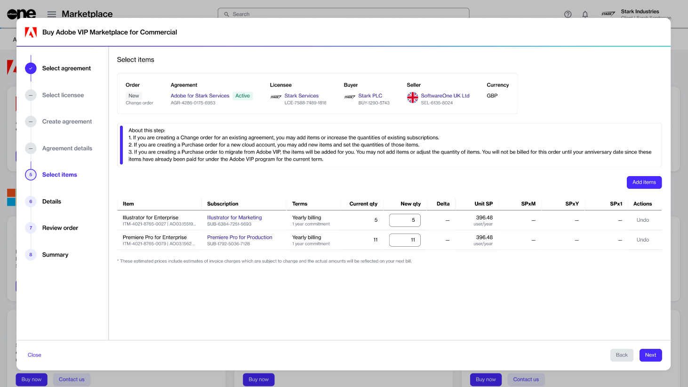Viewport: 688px width, 387px height.
Task: Click the Next button
Action: tap(650, 355)
